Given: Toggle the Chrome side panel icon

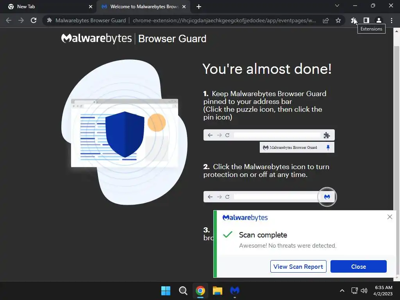Looking at the screenshot, I should point(366,20).
